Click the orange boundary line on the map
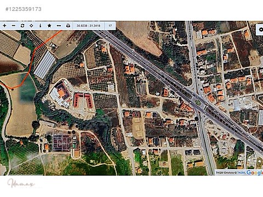The image size is (263, 197). click(31, 61)
